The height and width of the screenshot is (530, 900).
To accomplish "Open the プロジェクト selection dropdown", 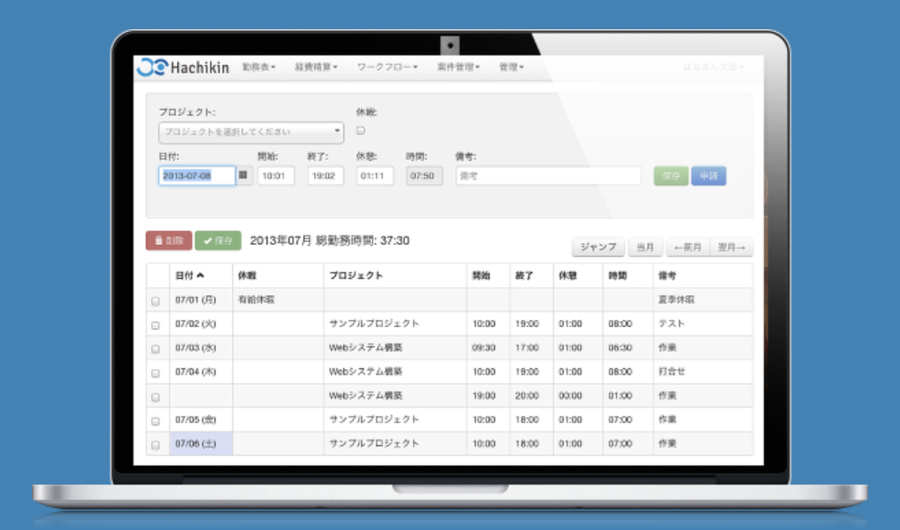I will tap(250, 132).
